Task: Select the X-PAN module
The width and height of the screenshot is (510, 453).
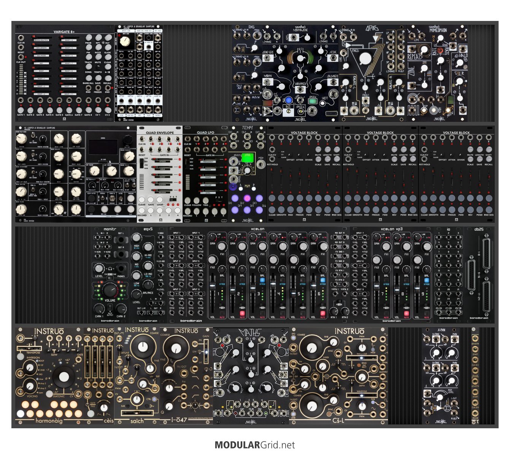Action: pos(441,376)
